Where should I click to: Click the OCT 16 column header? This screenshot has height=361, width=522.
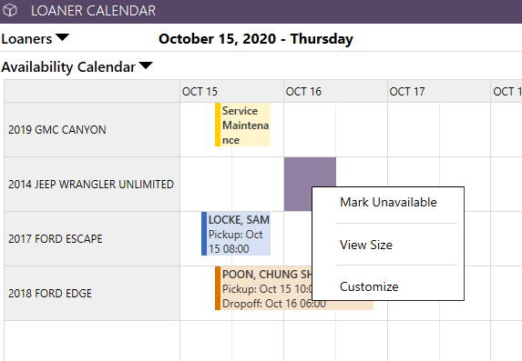pos(335,91)
